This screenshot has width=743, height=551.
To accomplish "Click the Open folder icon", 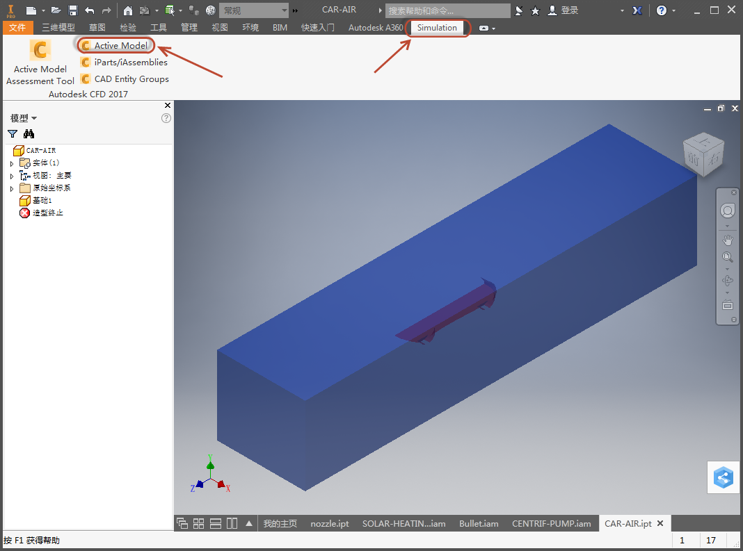I will click(56, 10).
